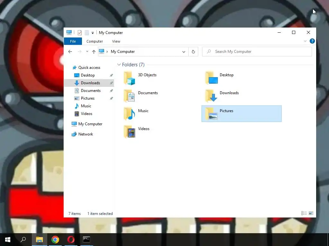
Task: Select Documents in Quick access sidebar
Action: pos(91,91)
